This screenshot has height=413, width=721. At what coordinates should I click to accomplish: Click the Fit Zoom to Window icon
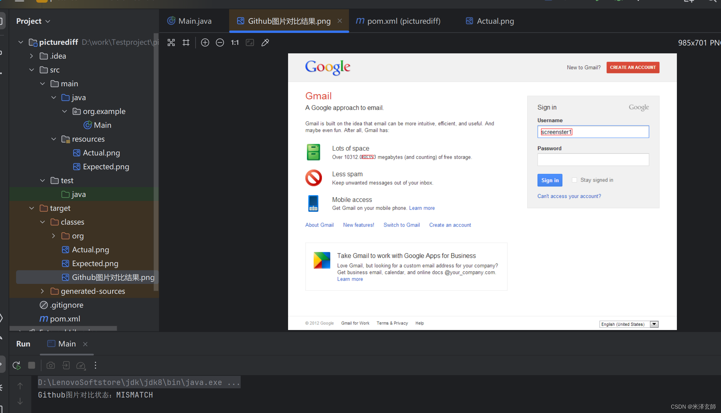pyautogui.click(x=250, y=42)
